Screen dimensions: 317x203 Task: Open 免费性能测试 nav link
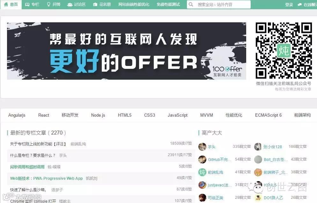[x=168, y=4]
